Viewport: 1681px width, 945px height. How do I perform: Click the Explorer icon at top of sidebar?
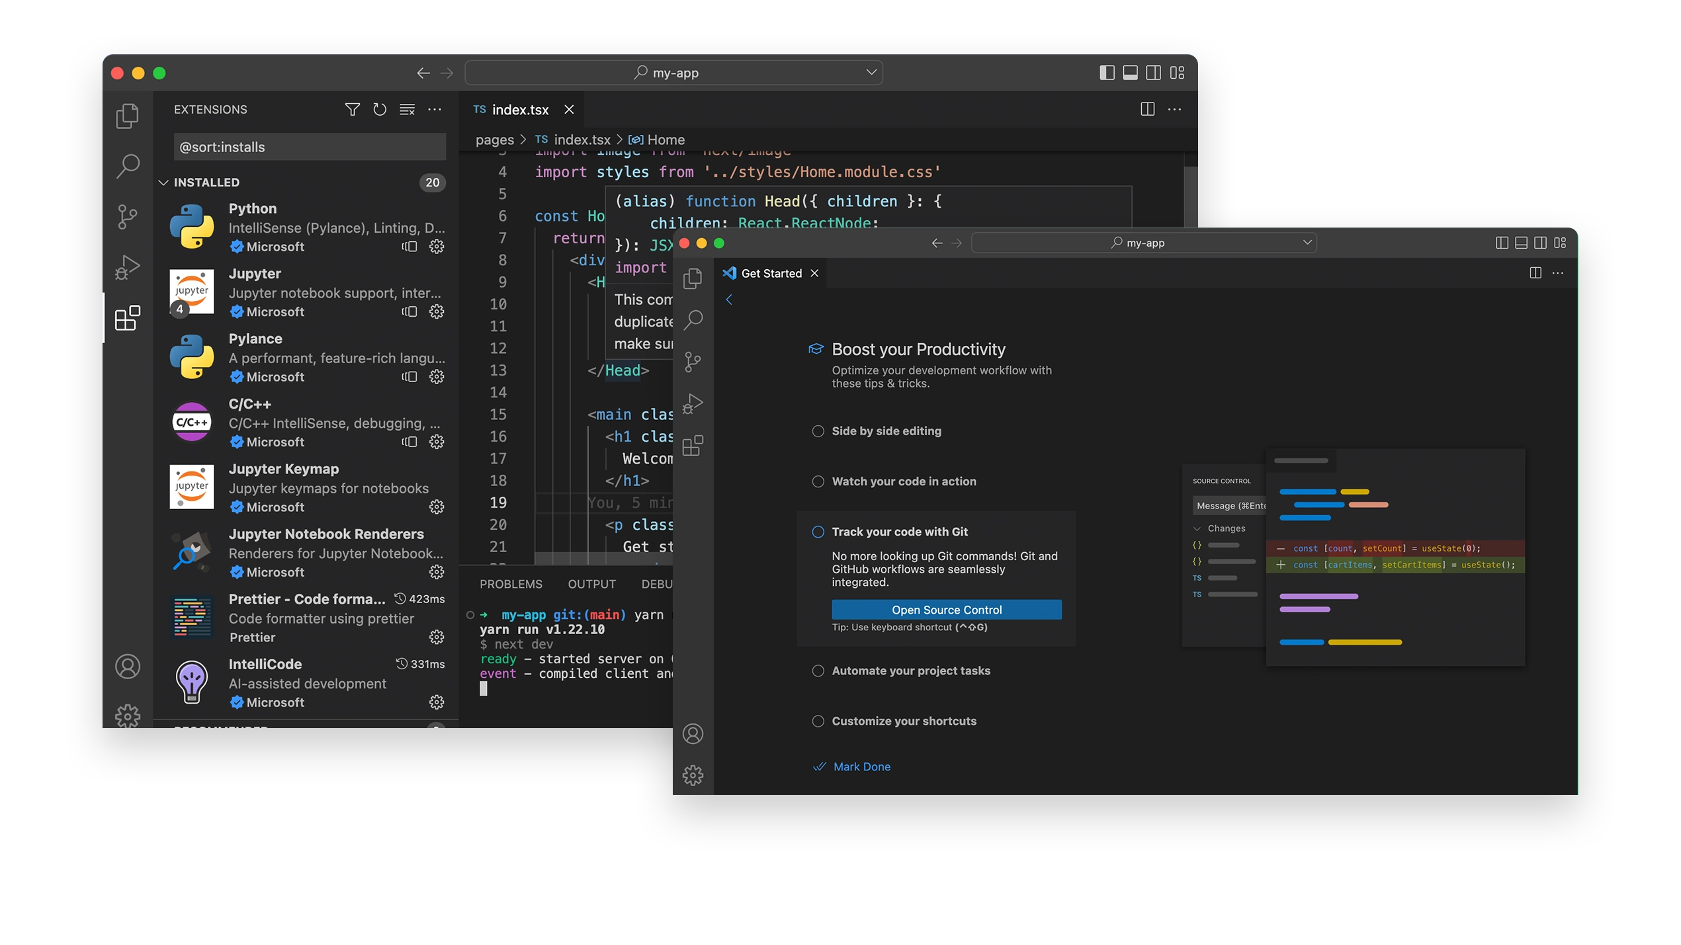click(127, 115)
